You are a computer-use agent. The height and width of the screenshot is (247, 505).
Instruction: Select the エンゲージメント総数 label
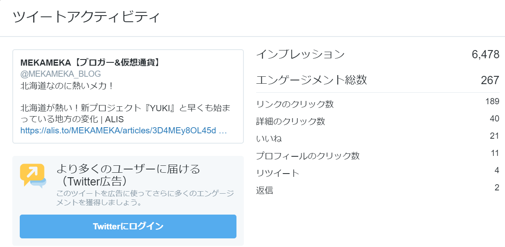311,80
